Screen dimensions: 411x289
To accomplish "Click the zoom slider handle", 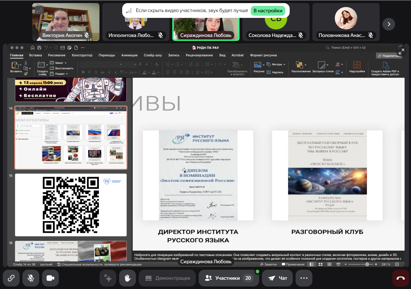I will (367, 264).
